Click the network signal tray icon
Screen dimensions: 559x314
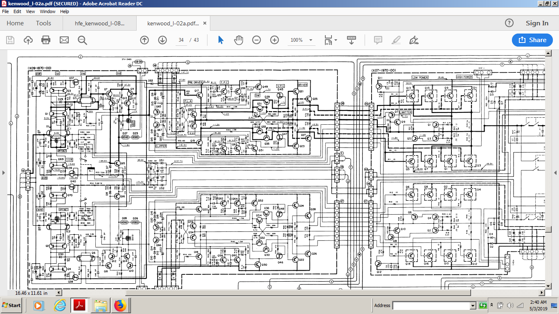[520, 305]
